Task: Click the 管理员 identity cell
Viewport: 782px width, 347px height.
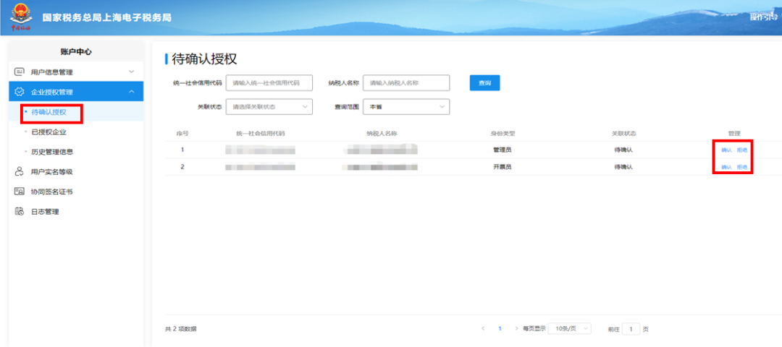Action: pos(502,150)
